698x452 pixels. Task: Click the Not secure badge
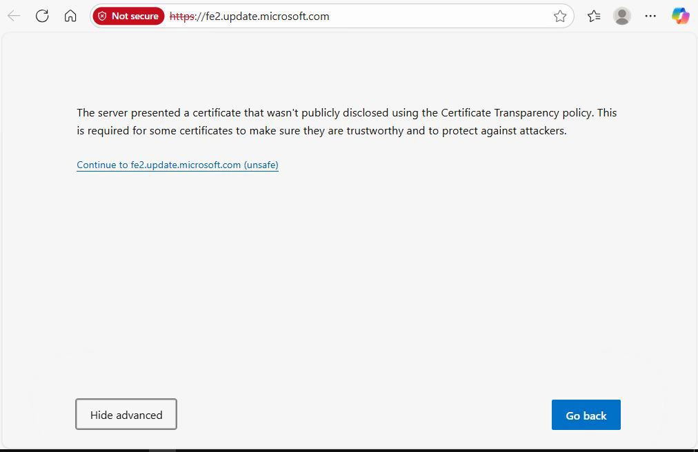[129, 16]
